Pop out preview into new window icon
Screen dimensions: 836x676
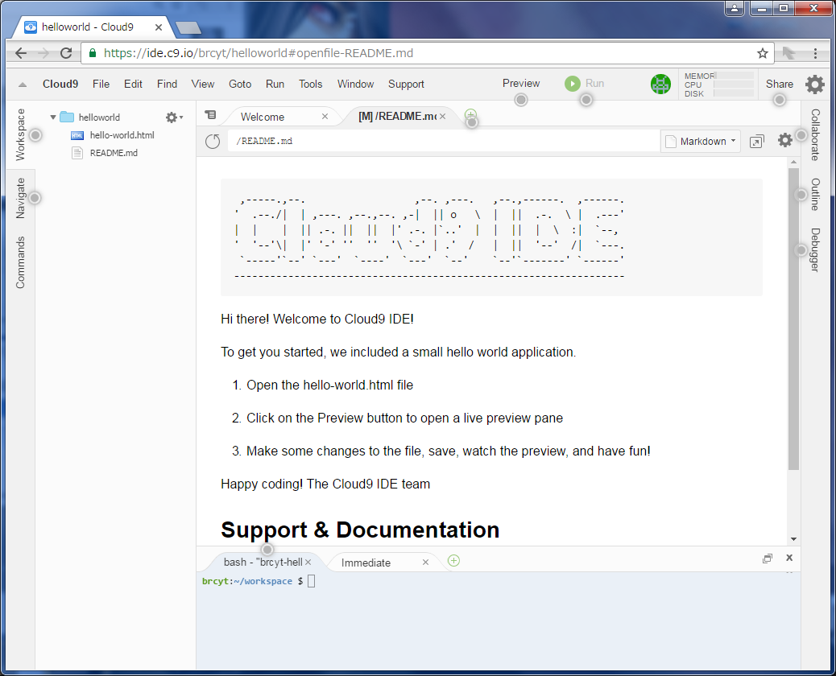[756, 141]
